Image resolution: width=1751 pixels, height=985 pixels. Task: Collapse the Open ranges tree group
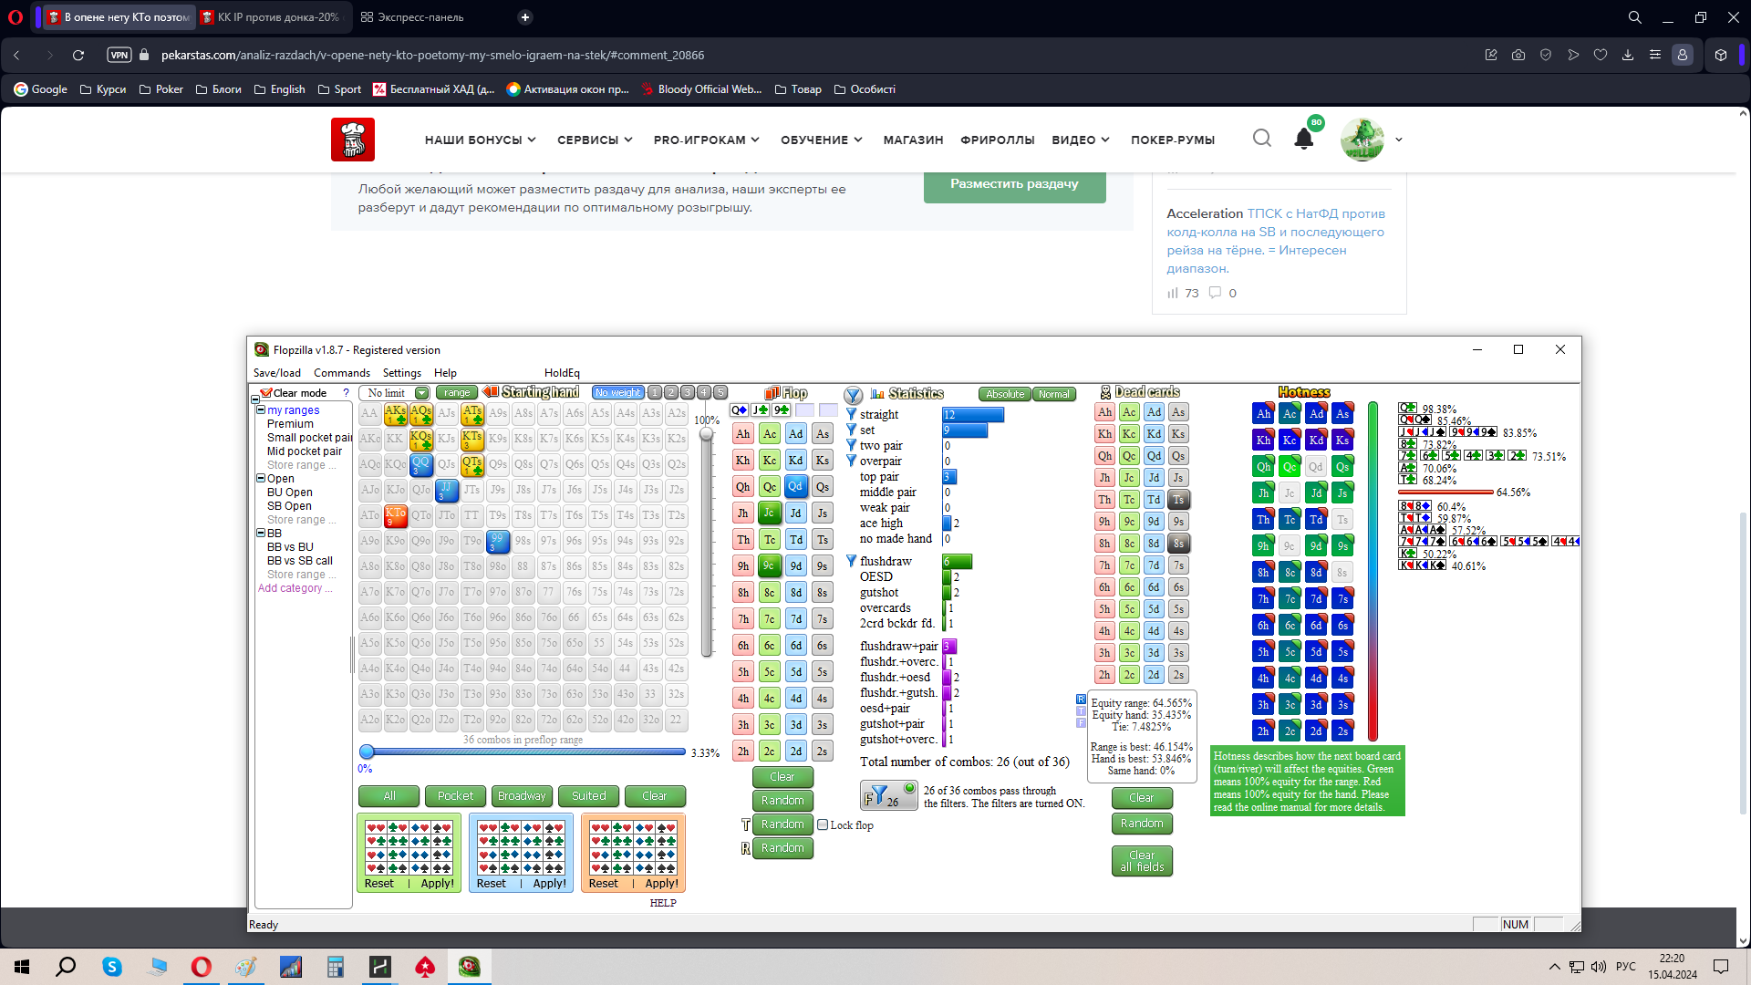261,478
